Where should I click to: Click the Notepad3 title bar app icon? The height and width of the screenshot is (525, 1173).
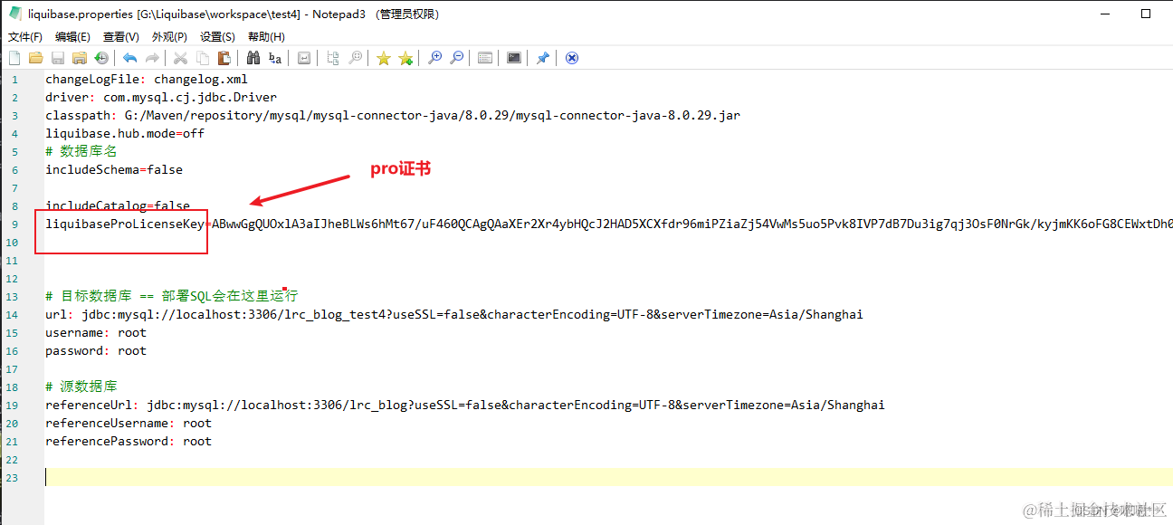point(15,14)
